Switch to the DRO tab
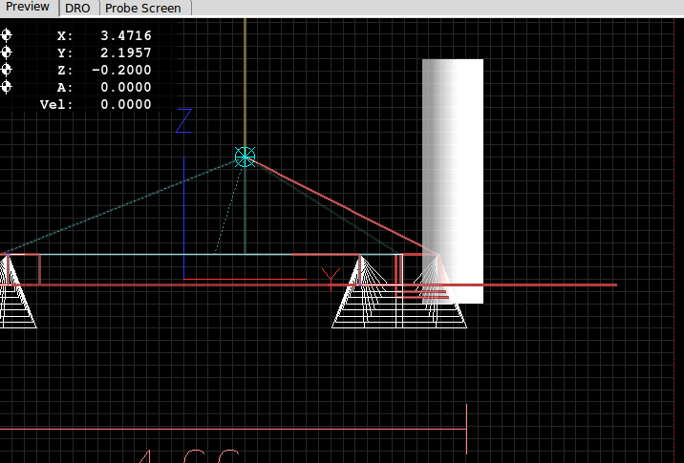Viewport: 684px width, 463px height. point(77,8)
